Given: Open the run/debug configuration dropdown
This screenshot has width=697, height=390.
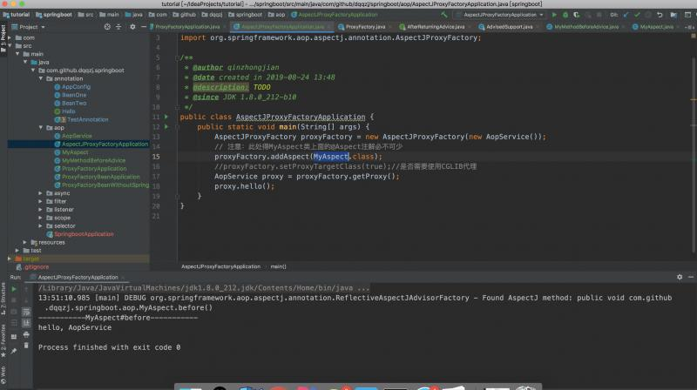Looking at the screenshot, I should pos(500,15).
